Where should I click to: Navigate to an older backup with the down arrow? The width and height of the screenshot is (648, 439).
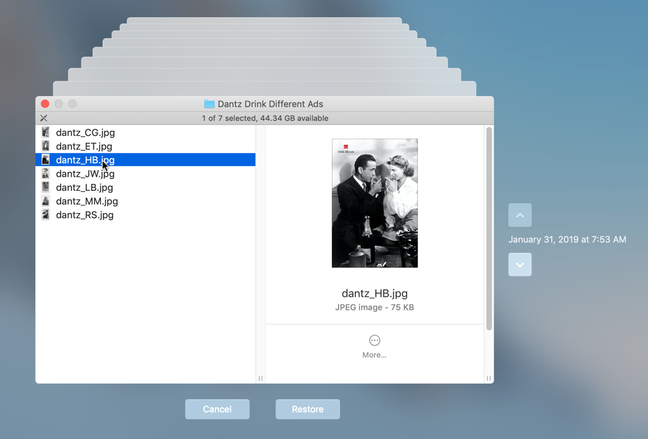tap(520, 264)
